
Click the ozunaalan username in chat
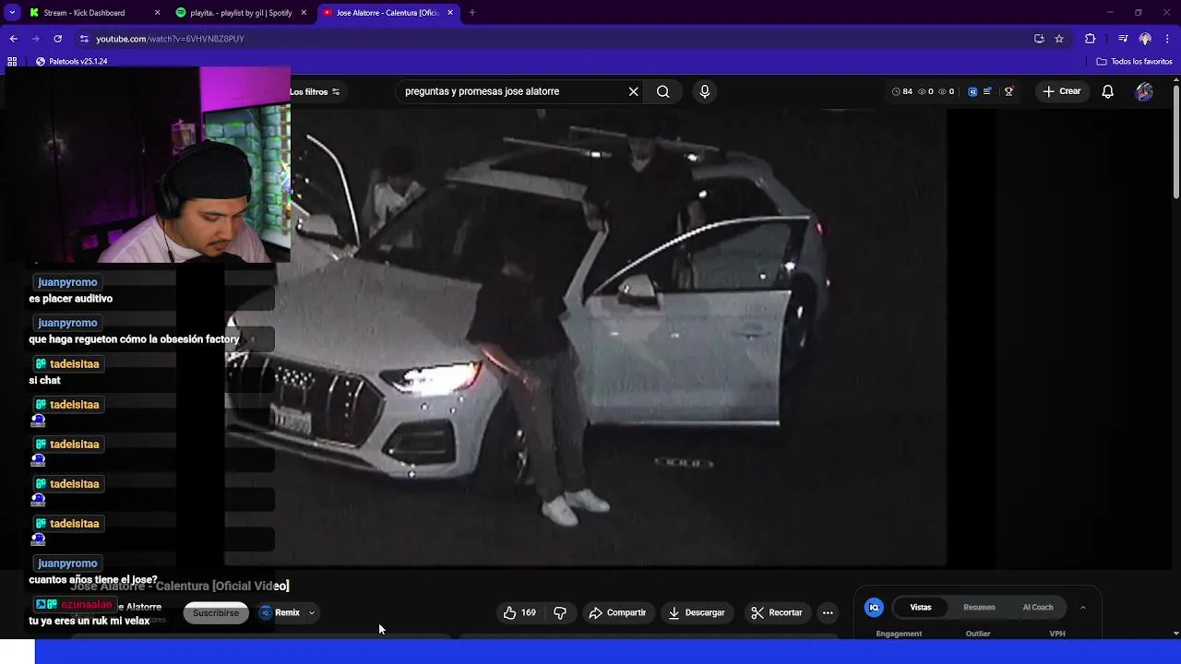[x=87, y=605]
